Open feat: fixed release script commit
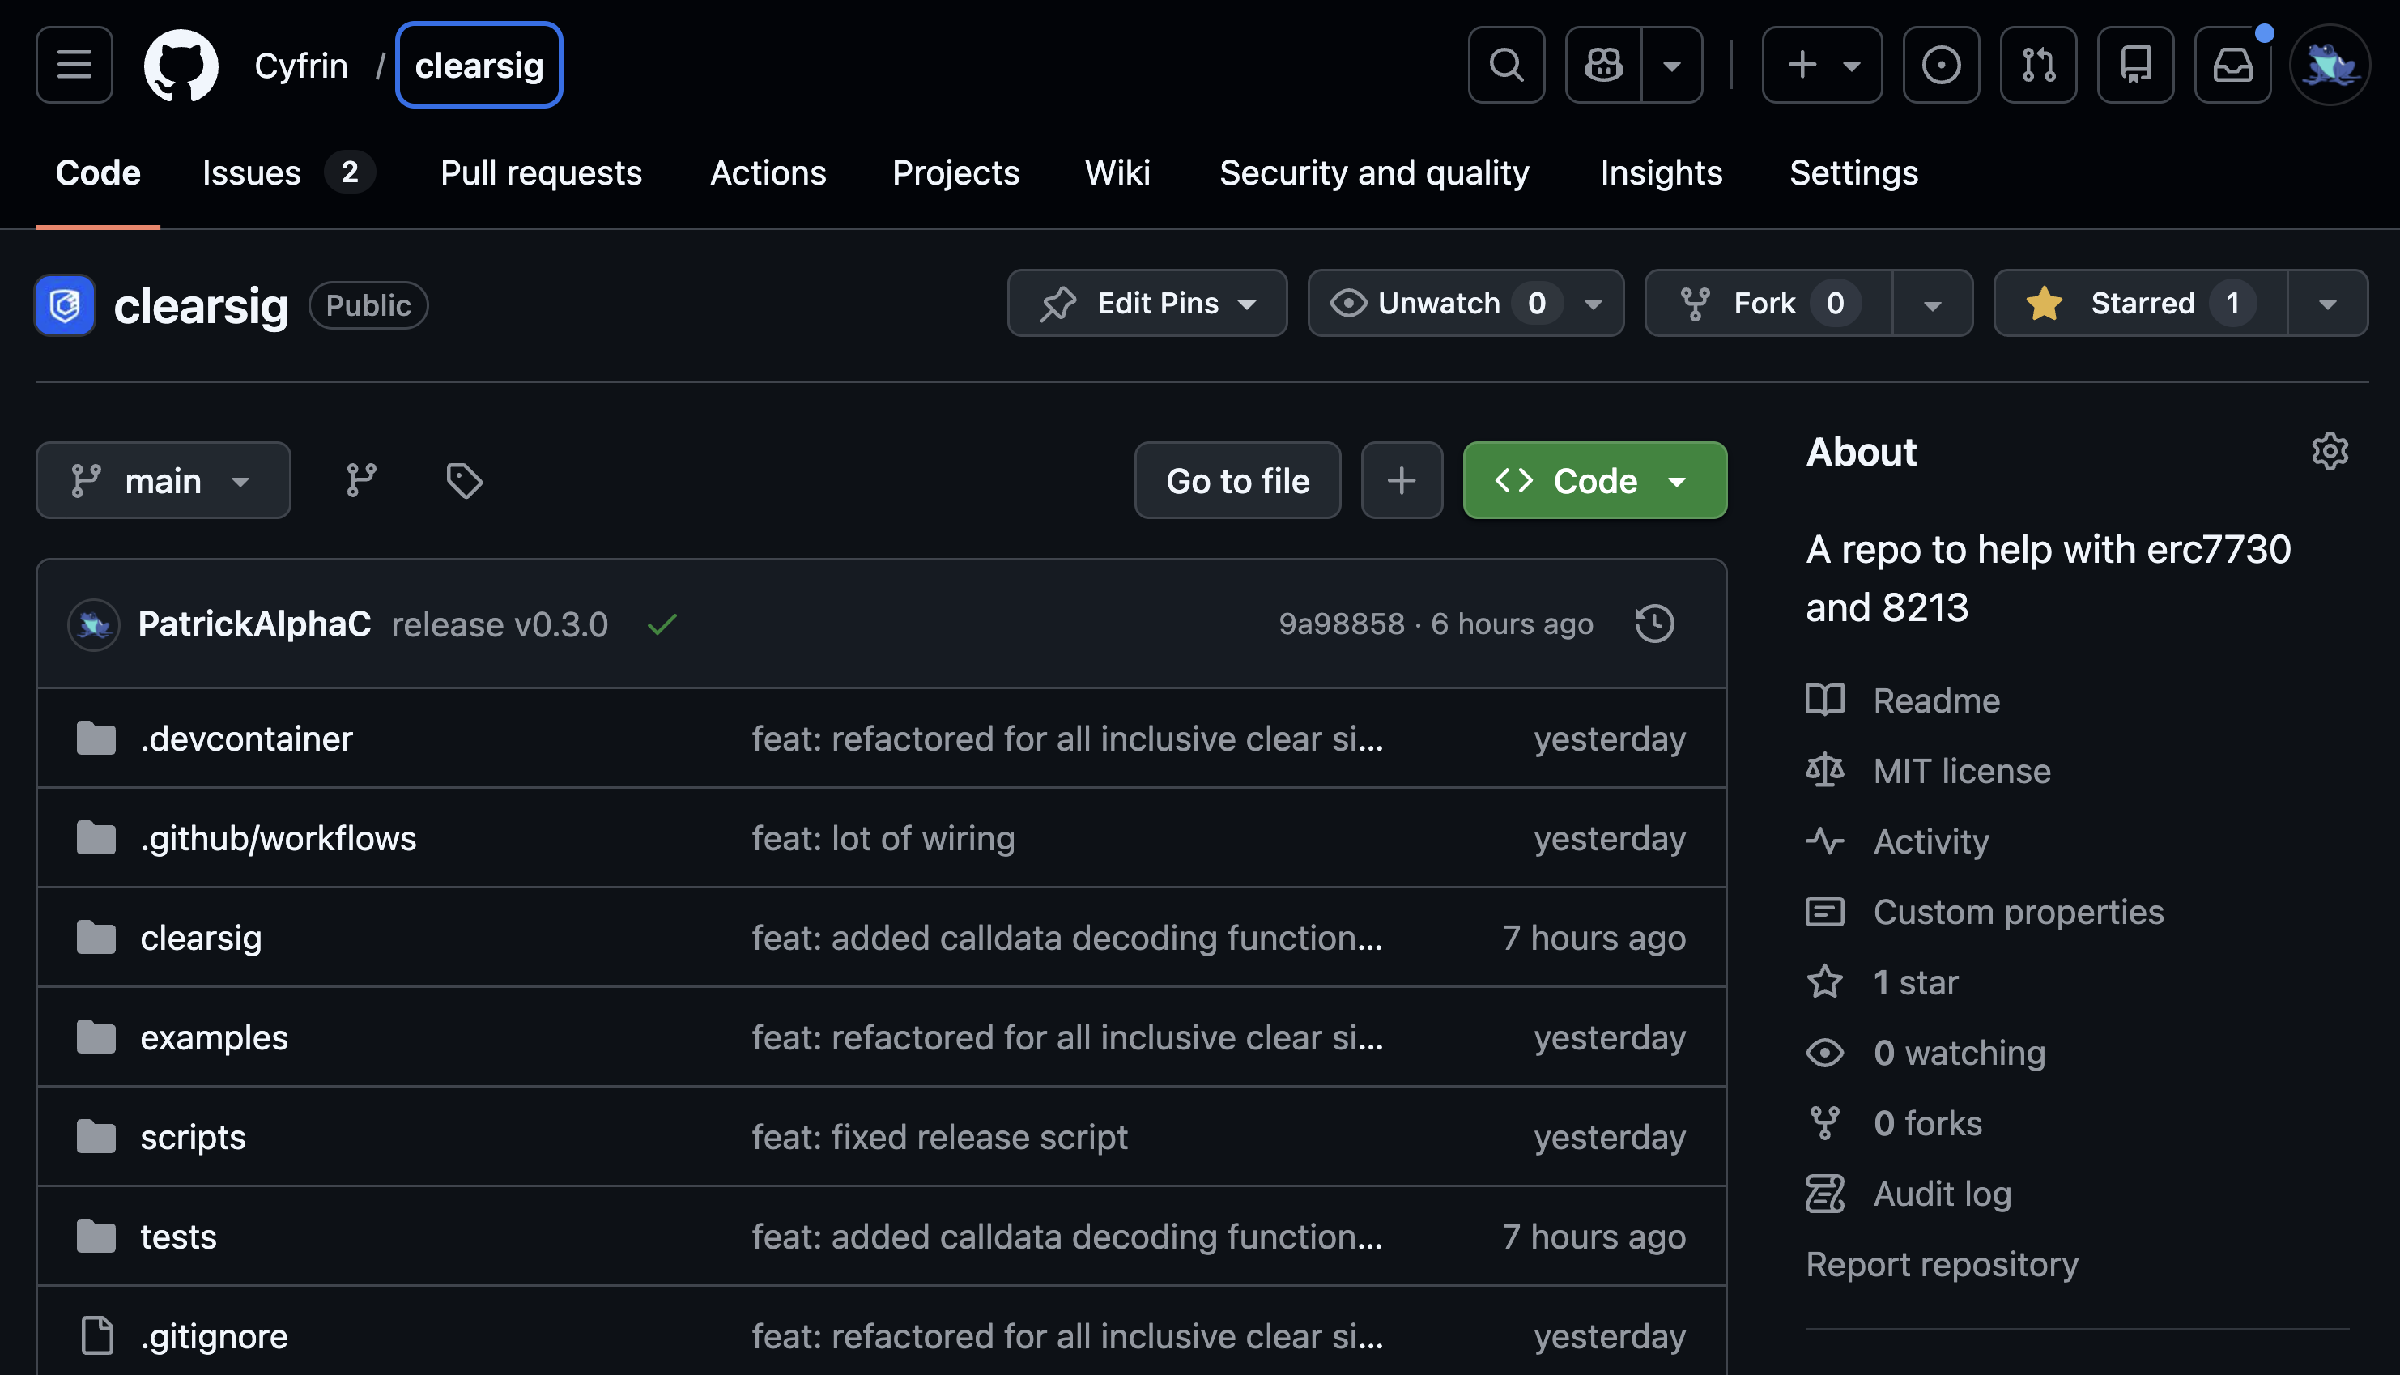 click(939, 1137)
